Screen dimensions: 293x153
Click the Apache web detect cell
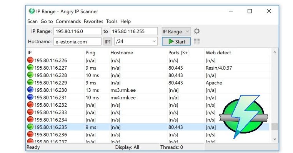214,83
